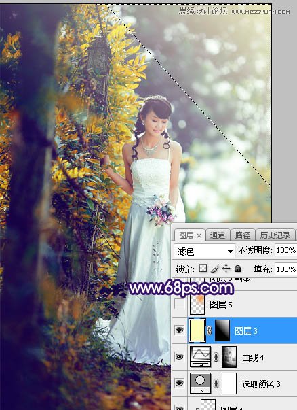Select the layer name 图层 3
The height and width of the screenshot is (410, 297).
(x=246, y=330)
